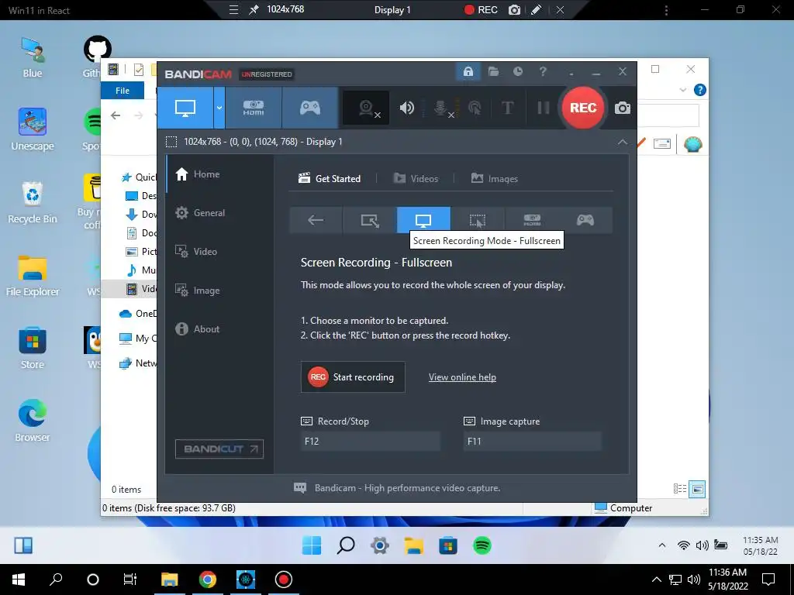This screenshot has width=794, height=595.
Task: Click the pencil draw icon in the top overlay bar
Action: 537,10
